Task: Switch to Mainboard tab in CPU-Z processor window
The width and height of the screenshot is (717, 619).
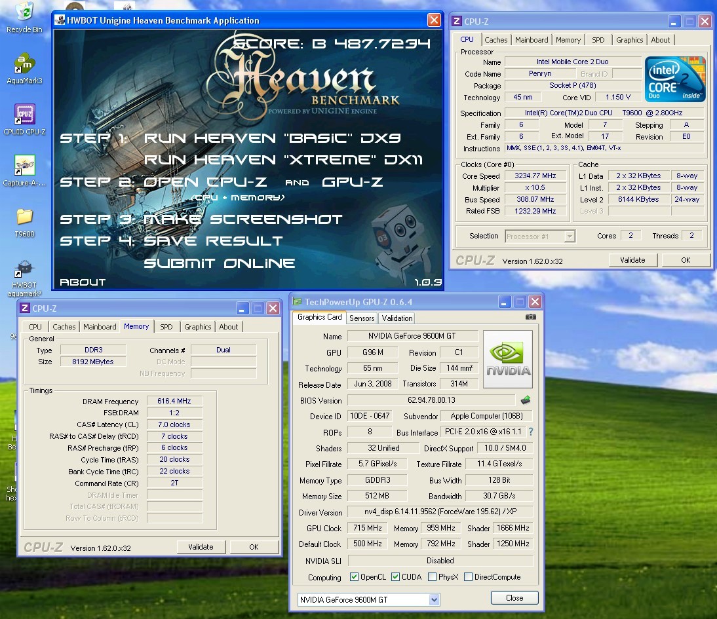Action: [532, 40]
